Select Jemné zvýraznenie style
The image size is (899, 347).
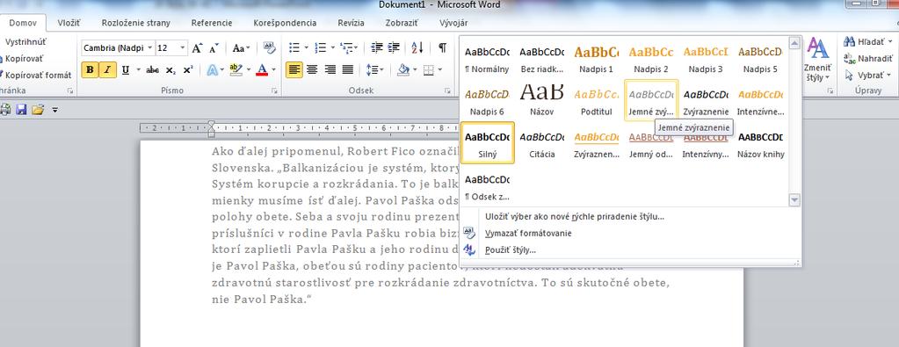click(651, 100)
